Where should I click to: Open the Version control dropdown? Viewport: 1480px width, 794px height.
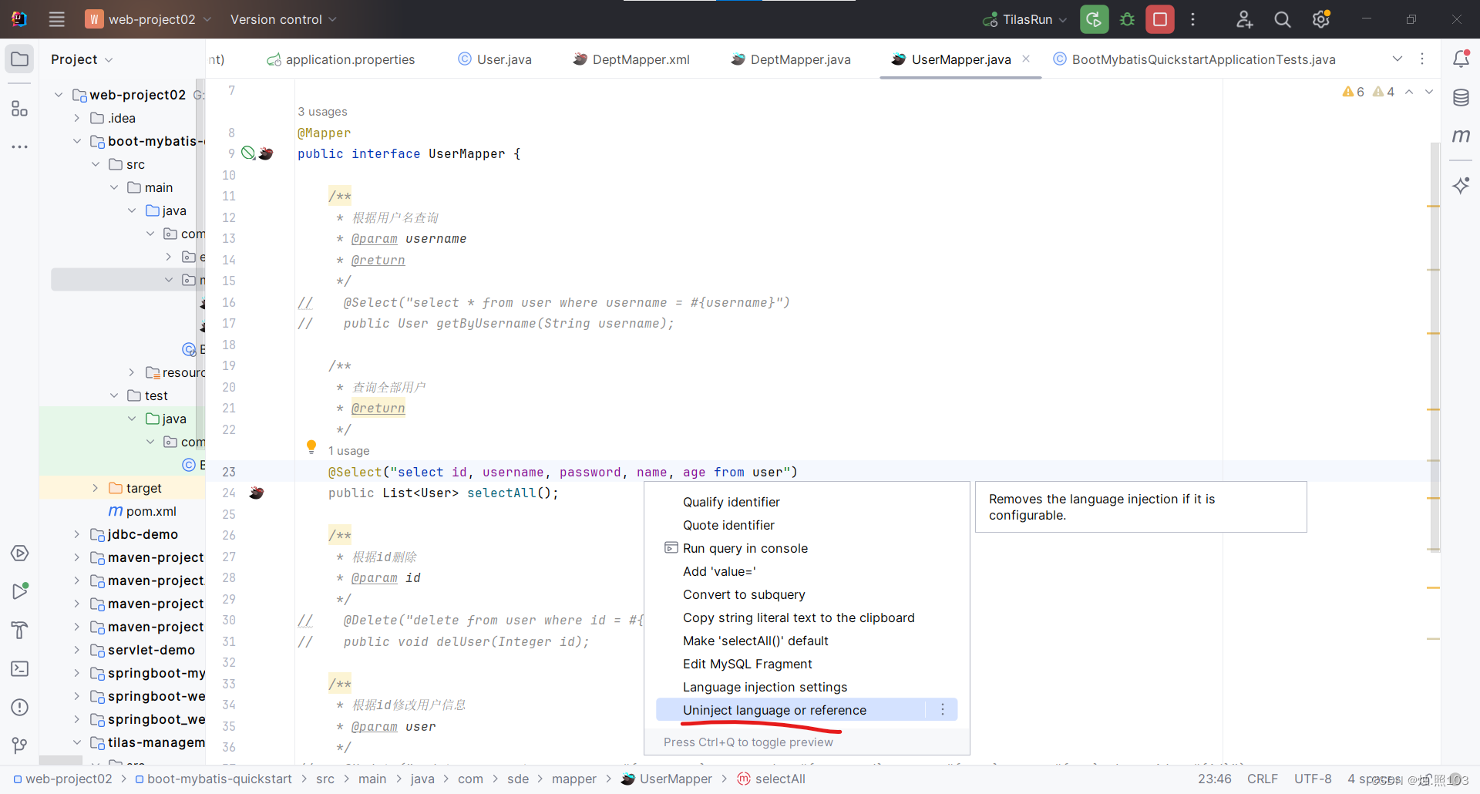pyautogui.click(x=283, y=19)
